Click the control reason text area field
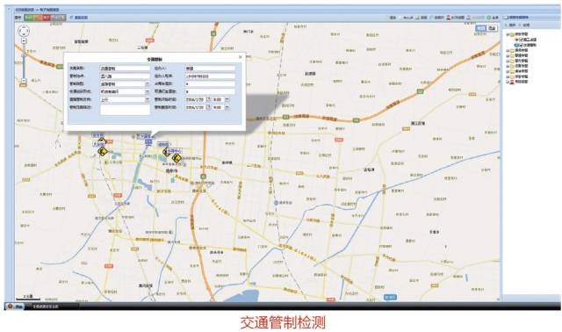This screenshot has width=562, height=332. coord(125,110)
